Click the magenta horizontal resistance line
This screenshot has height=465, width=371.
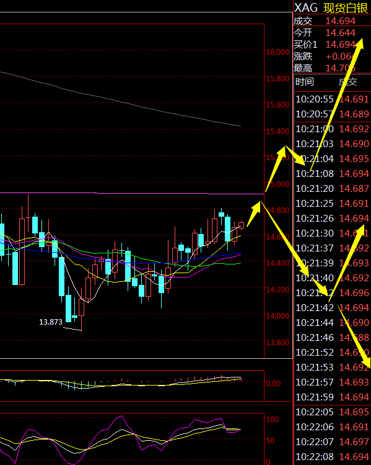(132, 193)
